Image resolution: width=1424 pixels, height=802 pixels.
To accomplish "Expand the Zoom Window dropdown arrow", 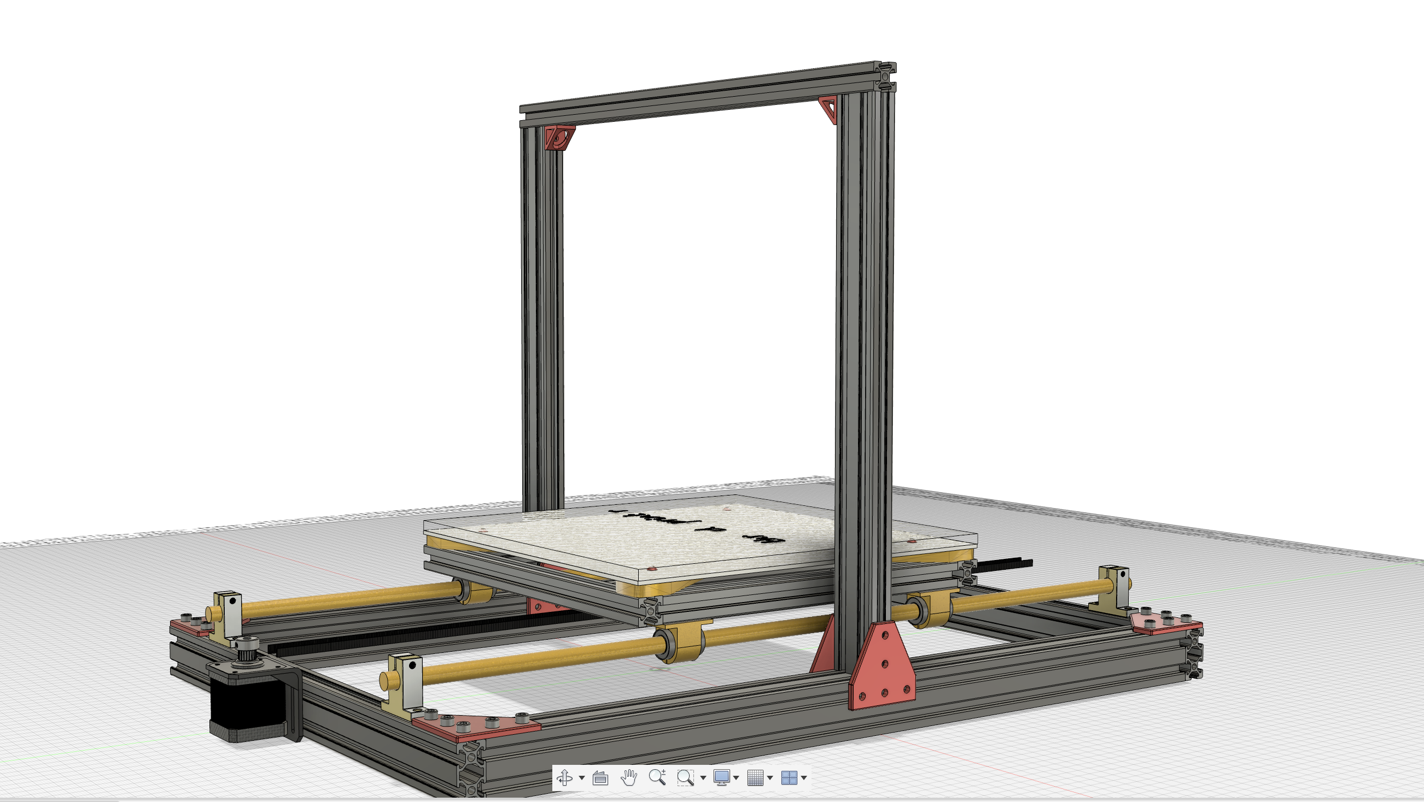I will click(703, 779).
